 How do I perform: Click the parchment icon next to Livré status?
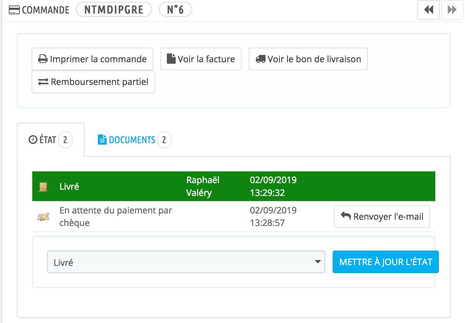tap(44, 186)
